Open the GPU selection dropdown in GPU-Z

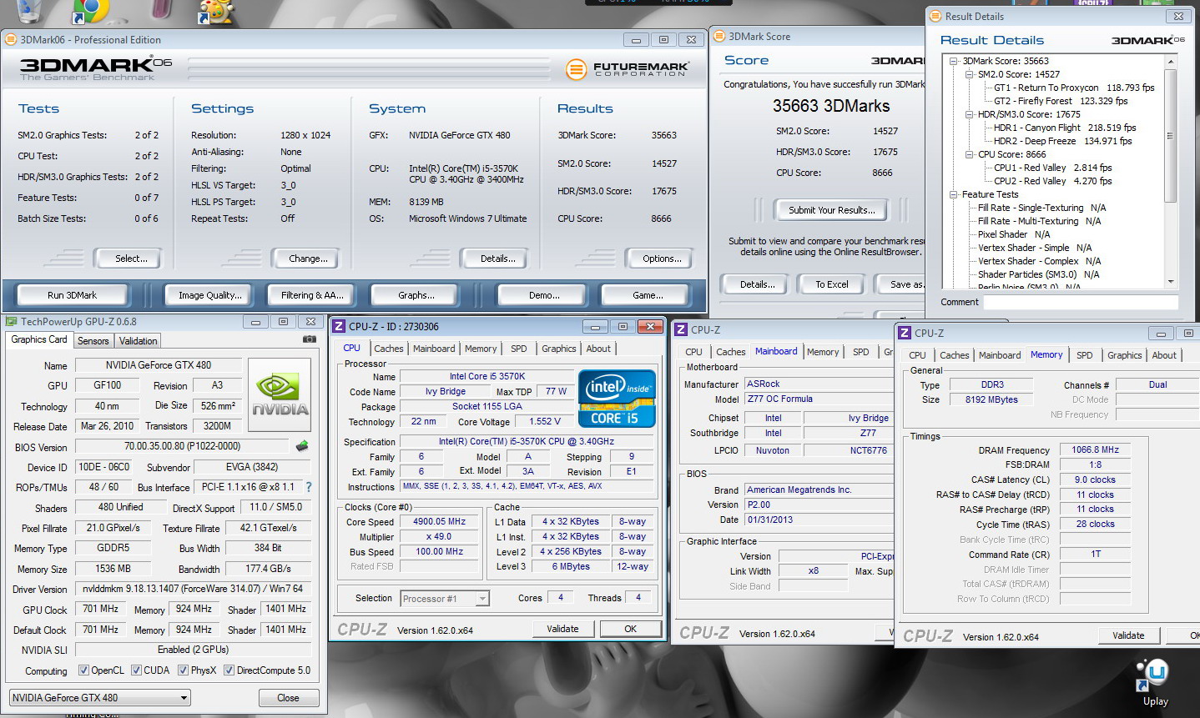pyautogui.click(x=99, y=698)
